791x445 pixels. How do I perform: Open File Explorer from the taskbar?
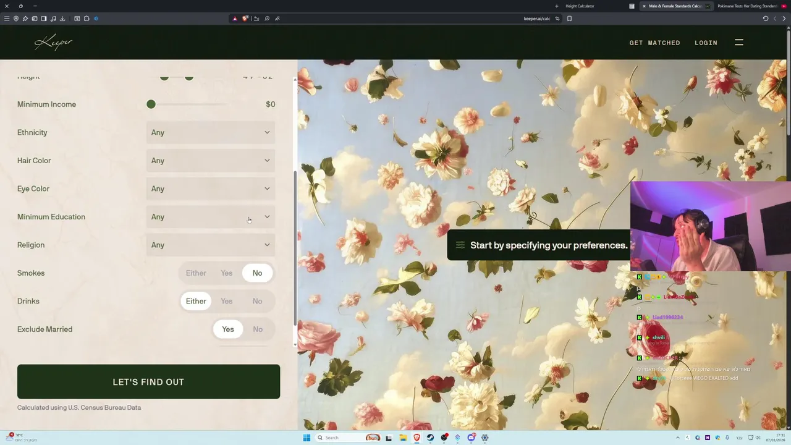pyautogui.click(x=403, y=438)
